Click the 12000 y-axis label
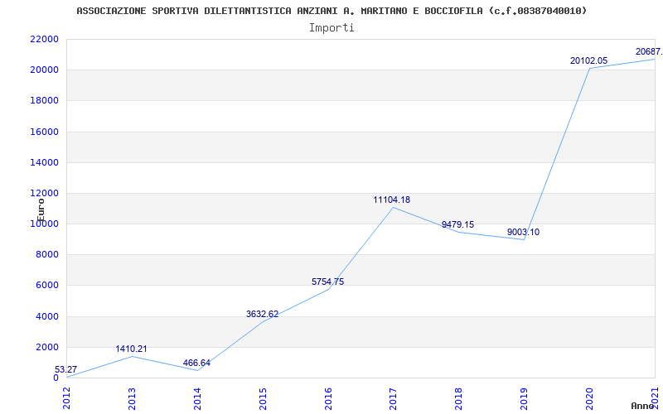Screen dimensions: 663x414 (x=44, y=194)
